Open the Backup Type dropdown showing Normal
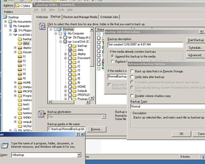 pos(168,106)
